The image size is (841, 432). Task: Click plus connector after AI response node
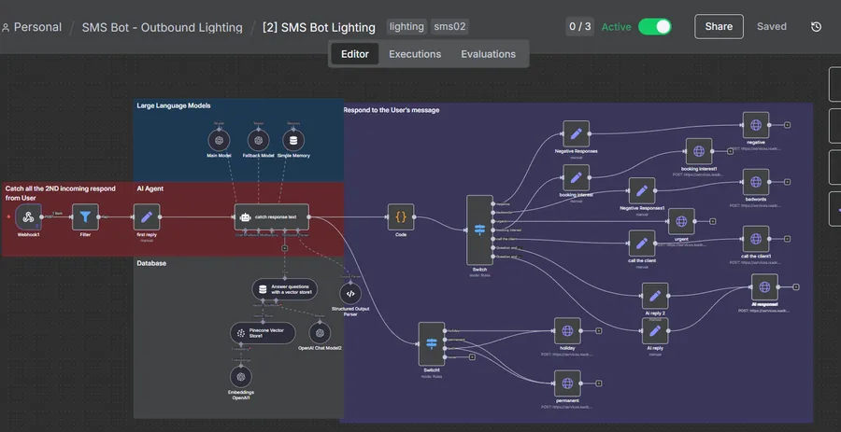pyautogui.click(x=796, y=287)
